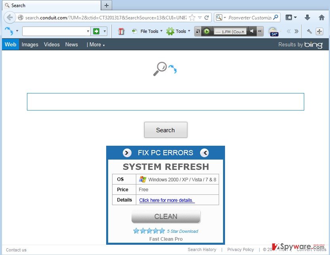This screenshot has width=330, height=255.
Task: Expand the File Tools dropdown menu
Action: click(161, 31)
